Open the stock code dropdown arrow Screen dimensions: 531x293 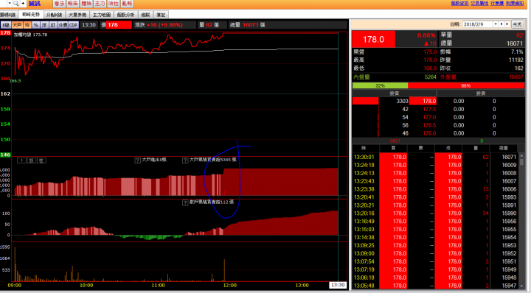point(10,4)
